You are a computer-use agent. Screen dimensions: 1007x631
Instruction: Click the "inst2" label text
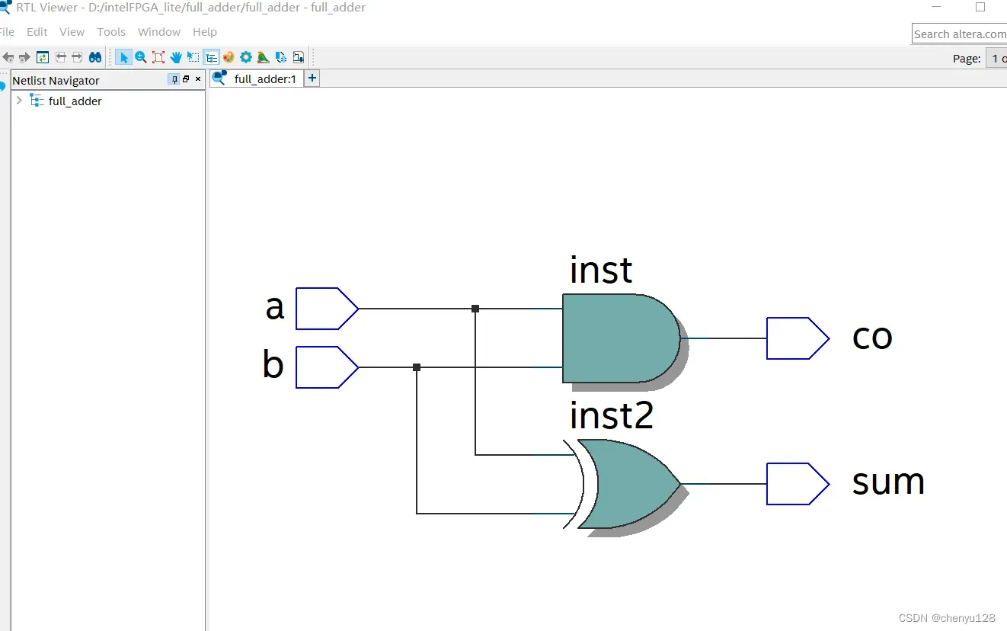(x=612, y=415)
